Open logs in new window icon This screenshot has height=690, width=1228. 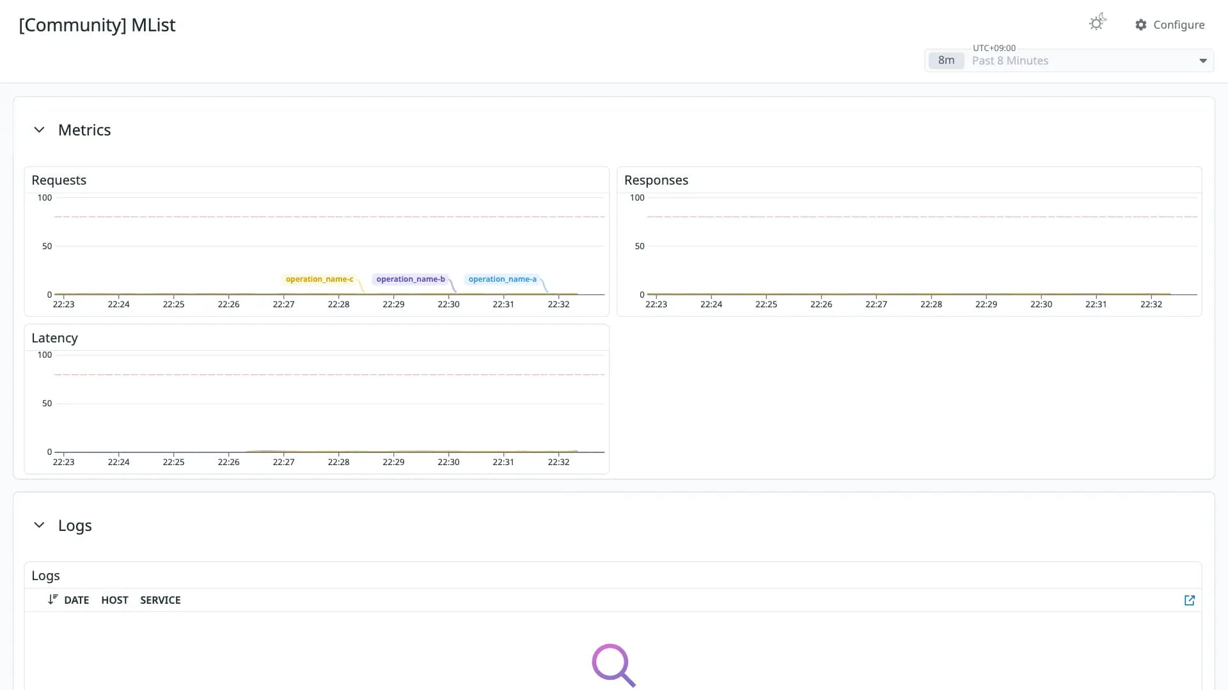click(x=1190, y=601)
